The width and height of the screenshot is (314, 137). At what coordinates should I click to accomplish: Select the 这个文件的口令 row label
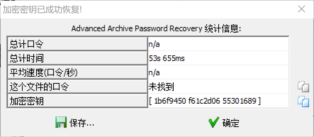coord(78,87)
